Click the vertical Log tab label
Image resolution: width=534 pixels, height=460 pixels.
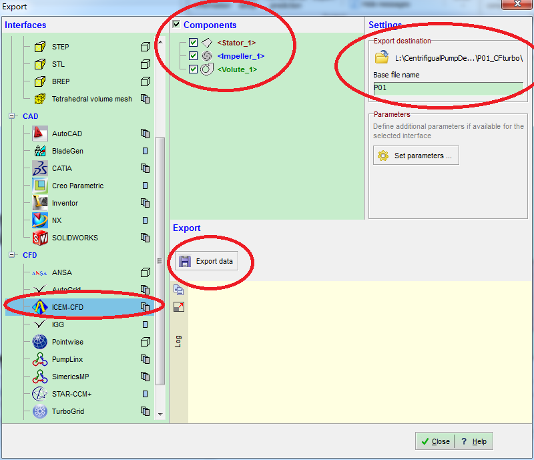(x=178, y=341)
